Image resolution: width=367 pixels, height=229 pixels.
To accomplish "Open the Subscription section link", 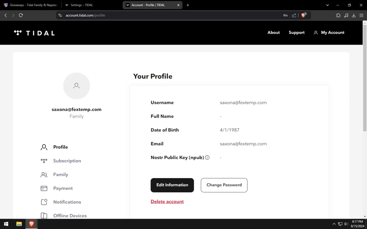I will click(x=67, y=161).
